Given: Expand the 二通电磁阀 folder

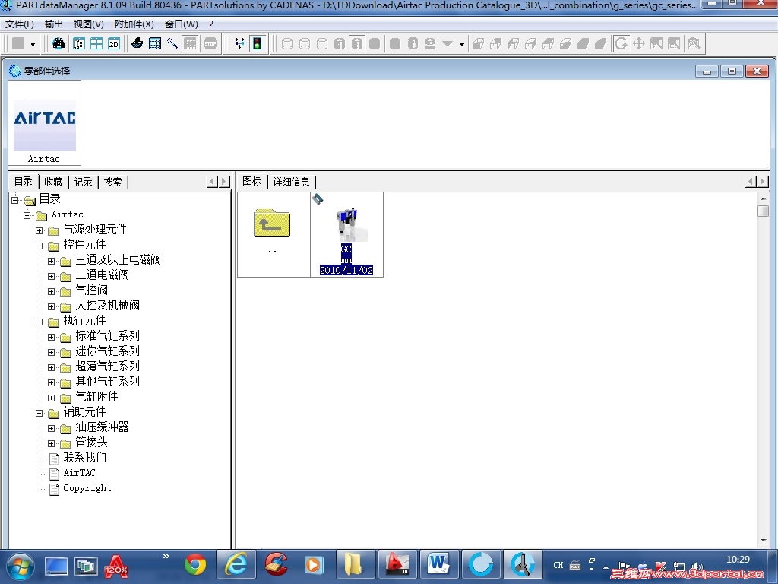Looking at the screenshot, I should 51,276.
